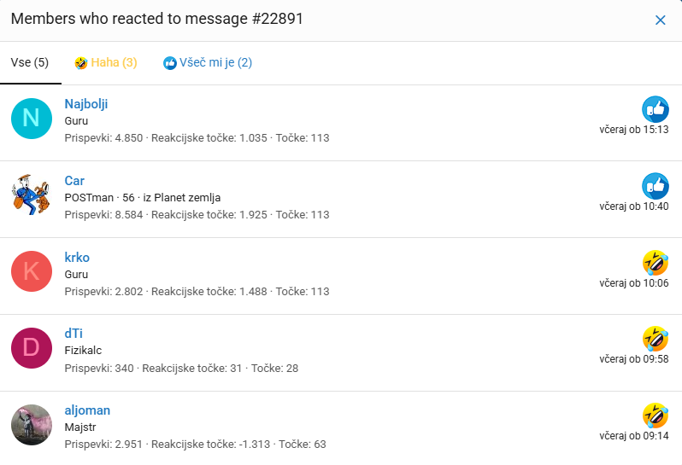The height and width of the screenshot is (465, 682).
Task: Click the Haha emoji icon in the tab bar
Action: pos(81,63)
